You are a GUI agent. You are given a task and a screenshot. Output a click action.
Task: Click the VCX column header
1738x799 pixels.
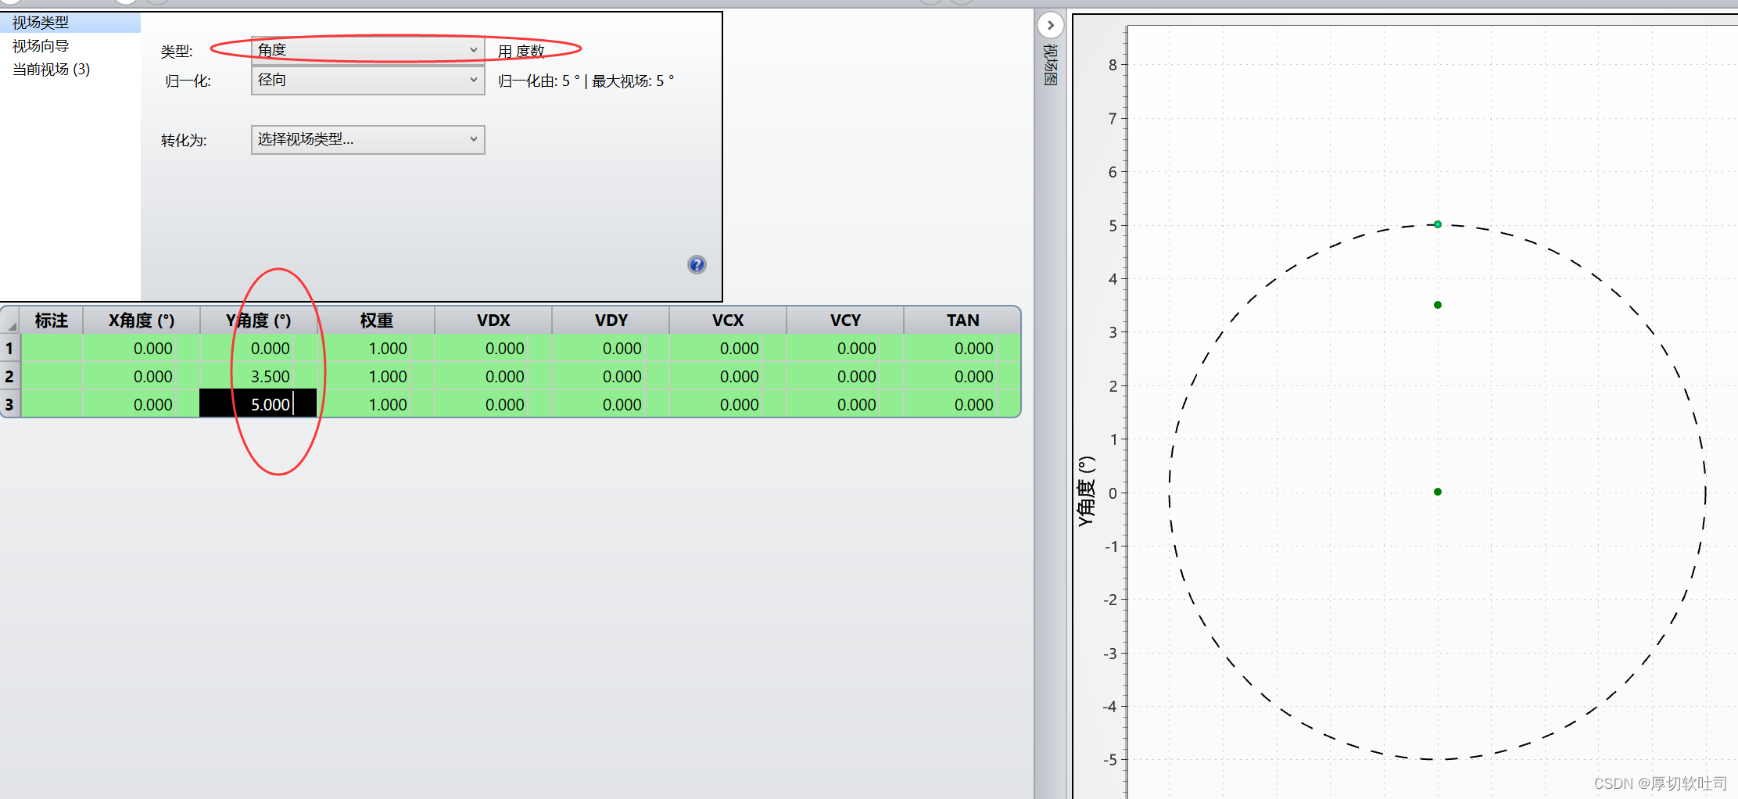tap(728, 321)
